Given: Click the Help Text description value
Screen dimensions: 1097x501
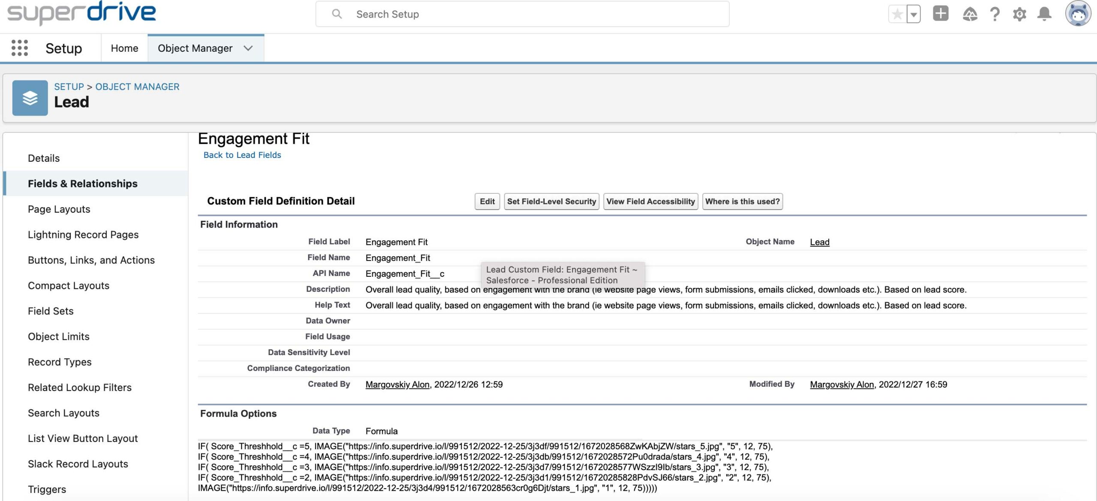Looking at the screenshot, I should [x=666, y=305].
